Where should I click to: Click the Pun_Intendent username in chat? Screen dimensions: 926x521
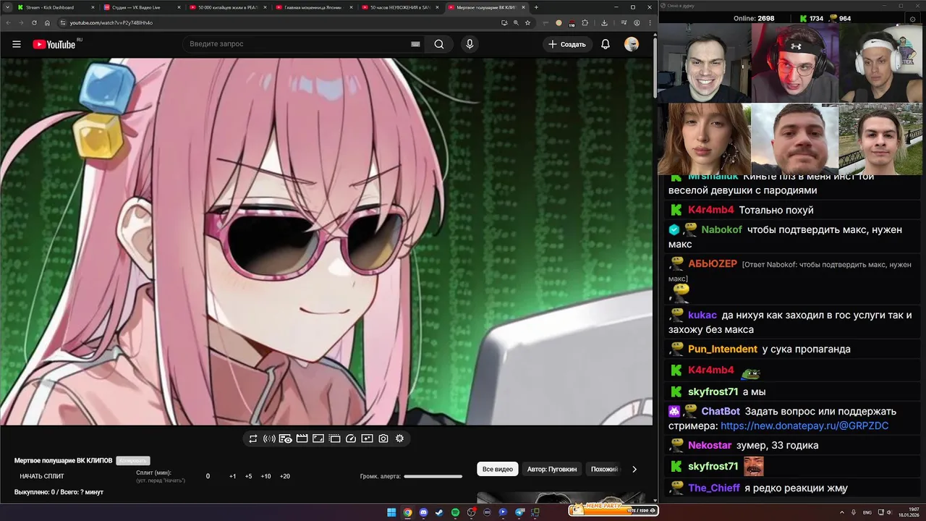pyautogui.click(x=723, y=349)
